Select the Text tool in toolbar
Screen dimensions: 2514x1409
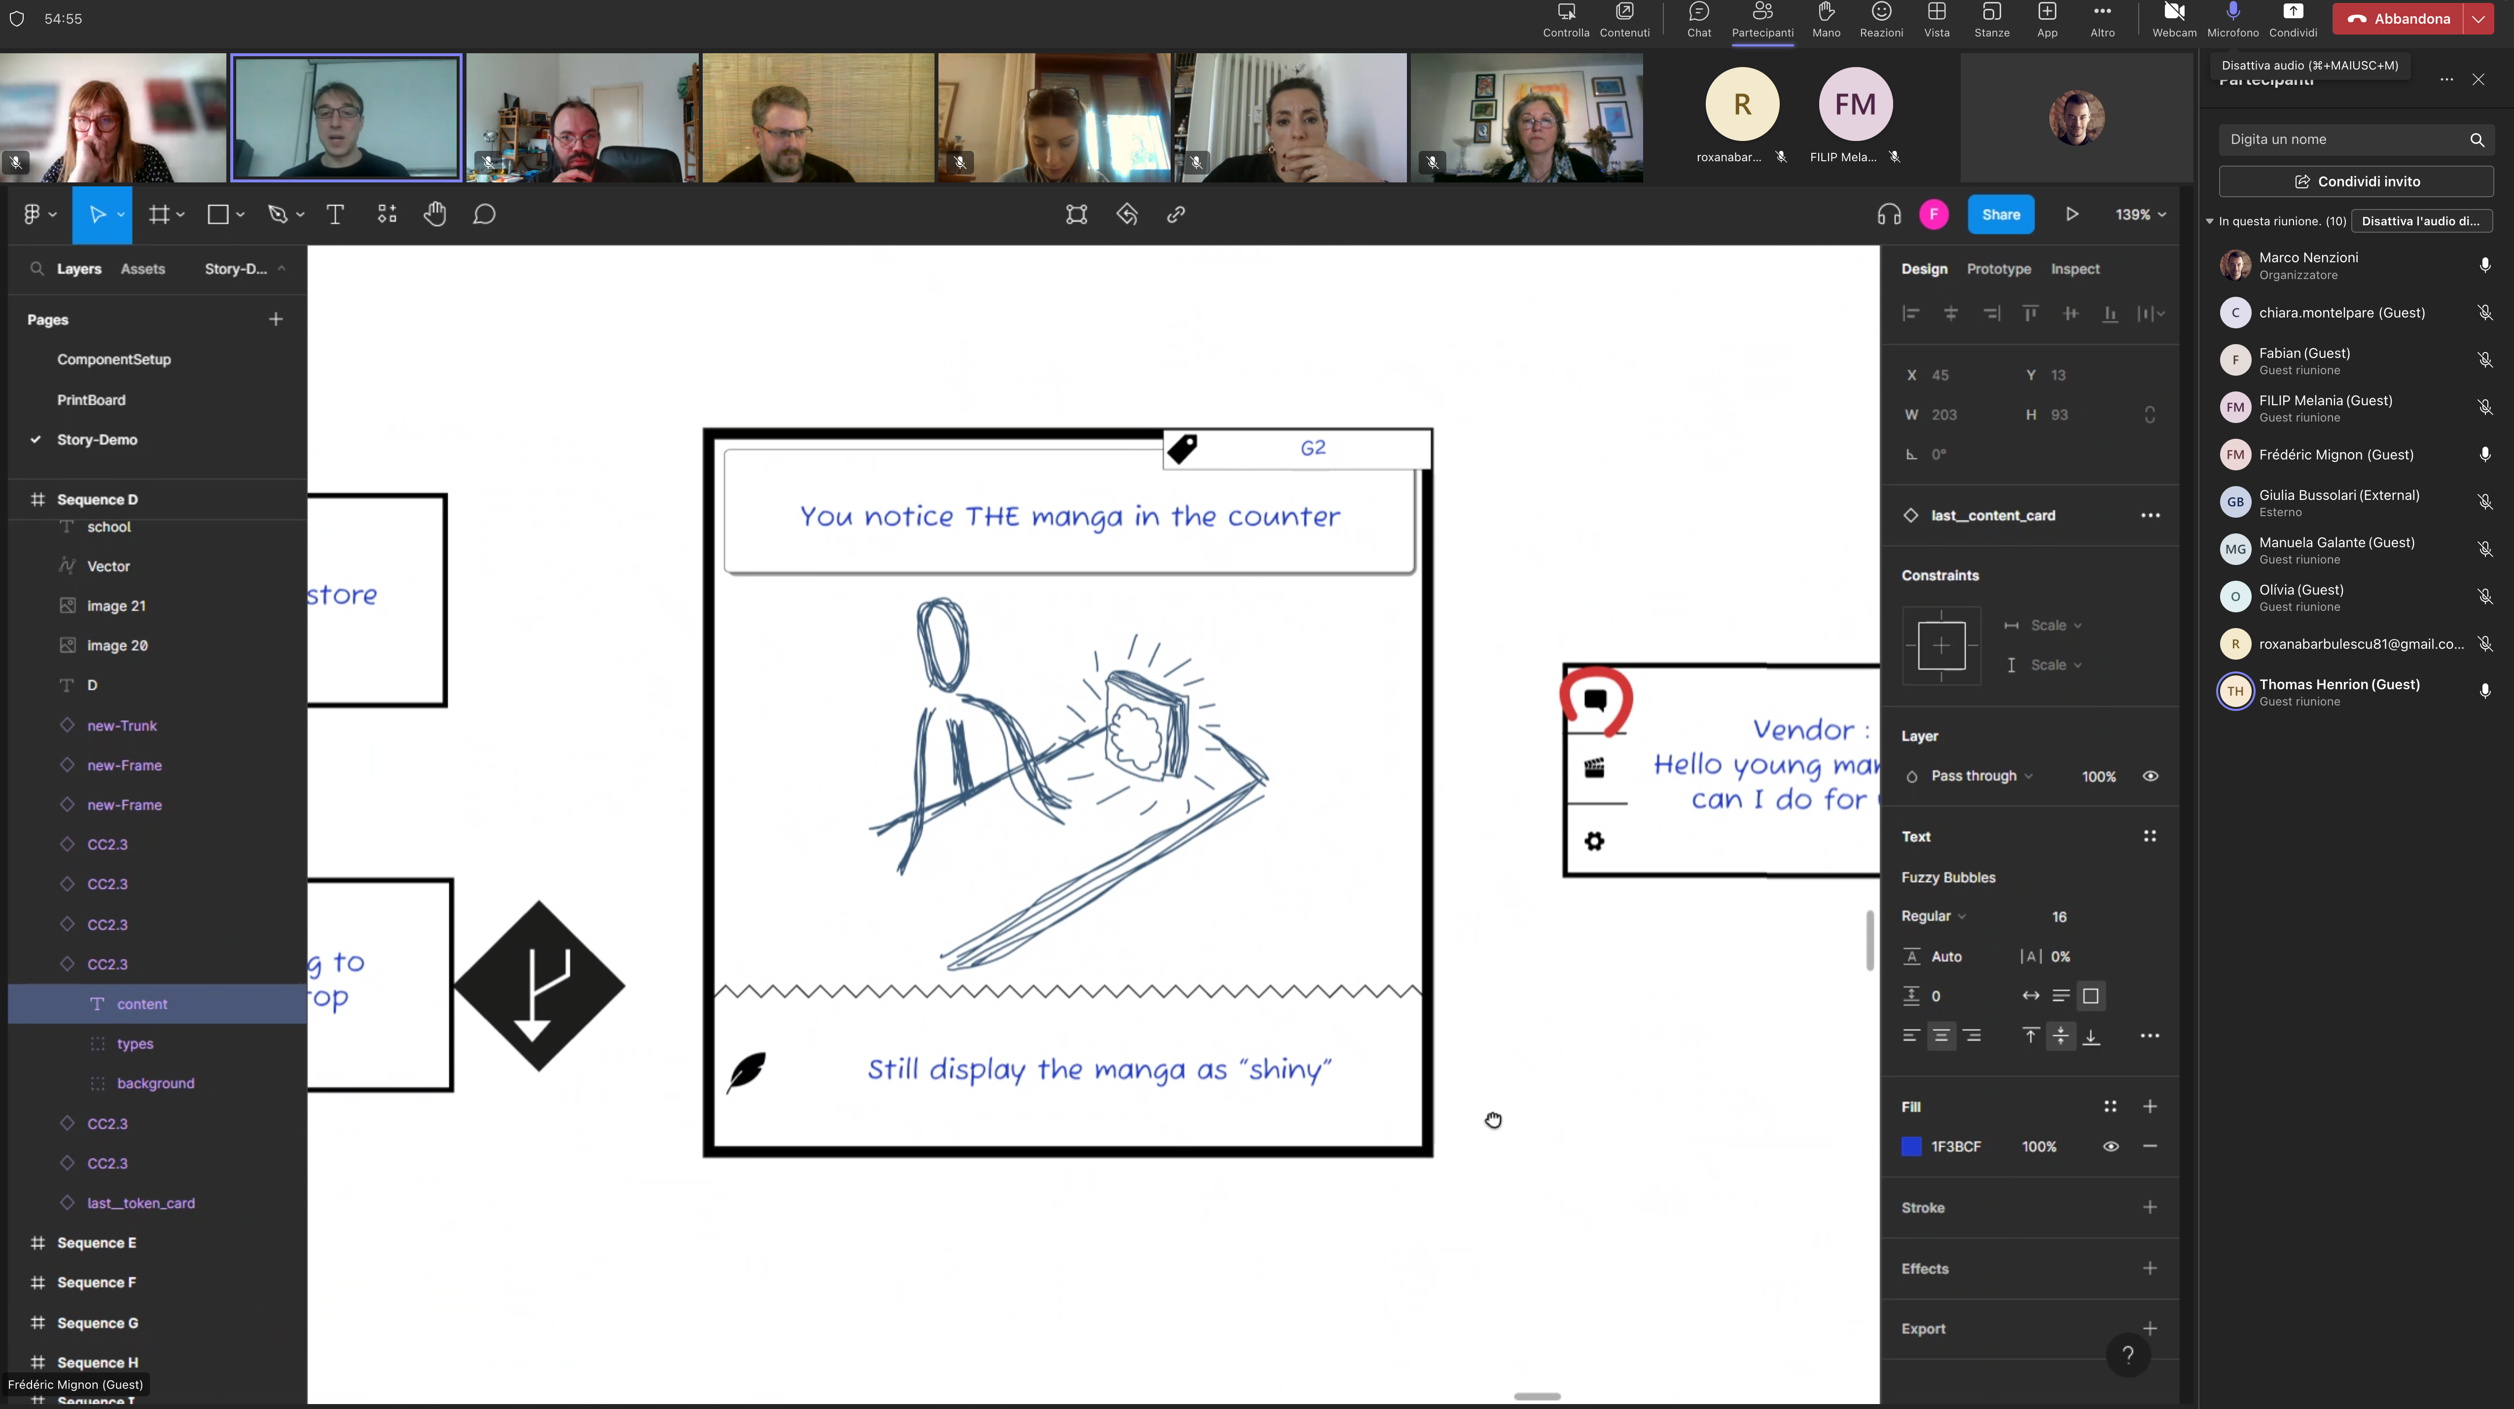point(335,214)
